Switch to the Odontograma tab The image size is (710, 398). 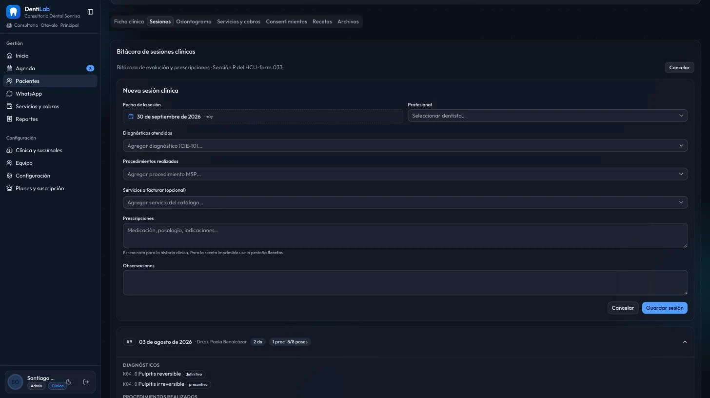pyautogui.click(x=194, y=21)
